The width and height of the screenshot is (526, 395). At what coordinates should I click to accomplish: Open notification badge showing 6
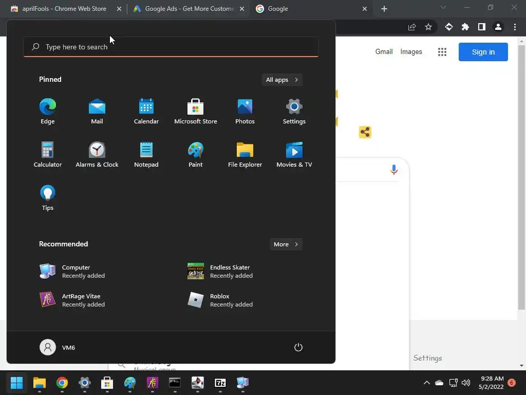click(512, 383)
